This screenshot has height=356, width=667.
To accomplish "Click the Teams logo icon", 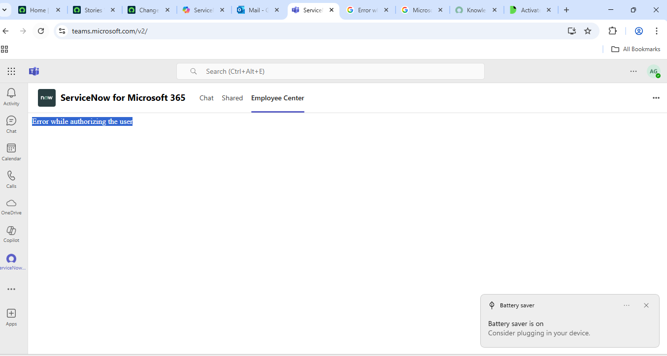I will coord(34,71).
